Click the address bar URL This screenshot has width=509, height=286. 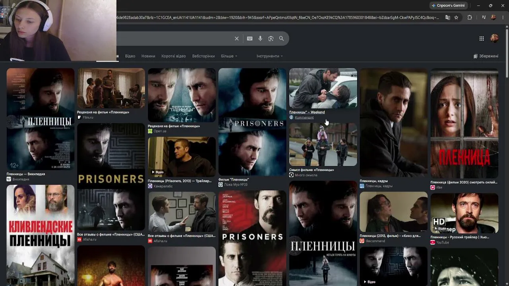(x=278, y=17)
